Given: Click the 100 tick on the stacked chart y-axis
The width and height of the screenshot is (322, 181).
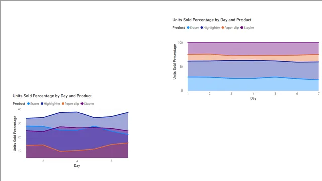Looking at the screenshot, I should 180,43.
